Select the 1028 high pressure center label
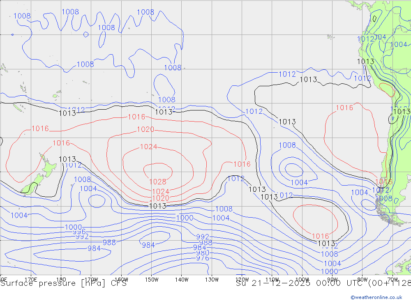 [157, 182]
